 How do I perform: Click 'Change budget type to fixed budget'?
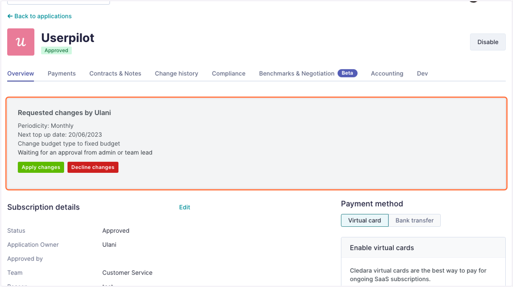coord(69,144)
